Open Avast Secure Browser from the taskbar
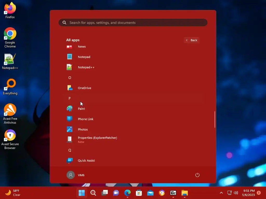Screen dimensions: 266x199 162,193
